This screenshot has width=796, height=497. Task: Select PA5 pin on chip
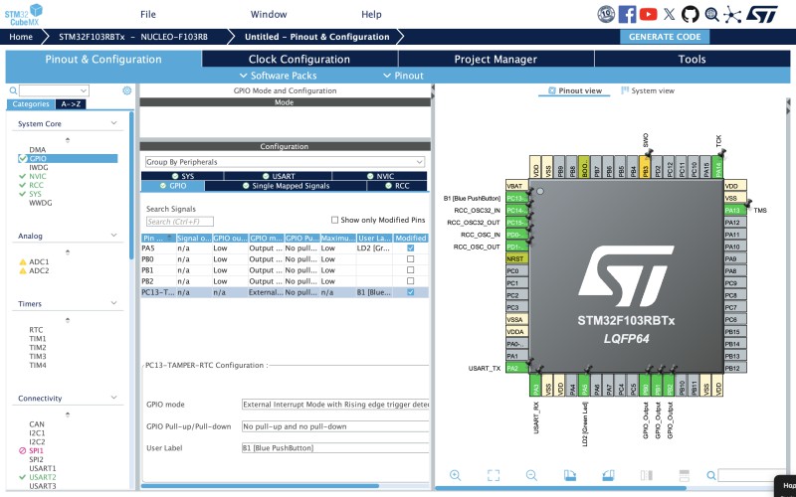(x=584, y=385)
